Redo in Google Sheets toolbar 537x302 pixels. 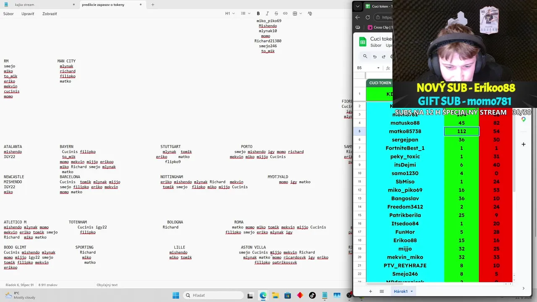[383, 56]
